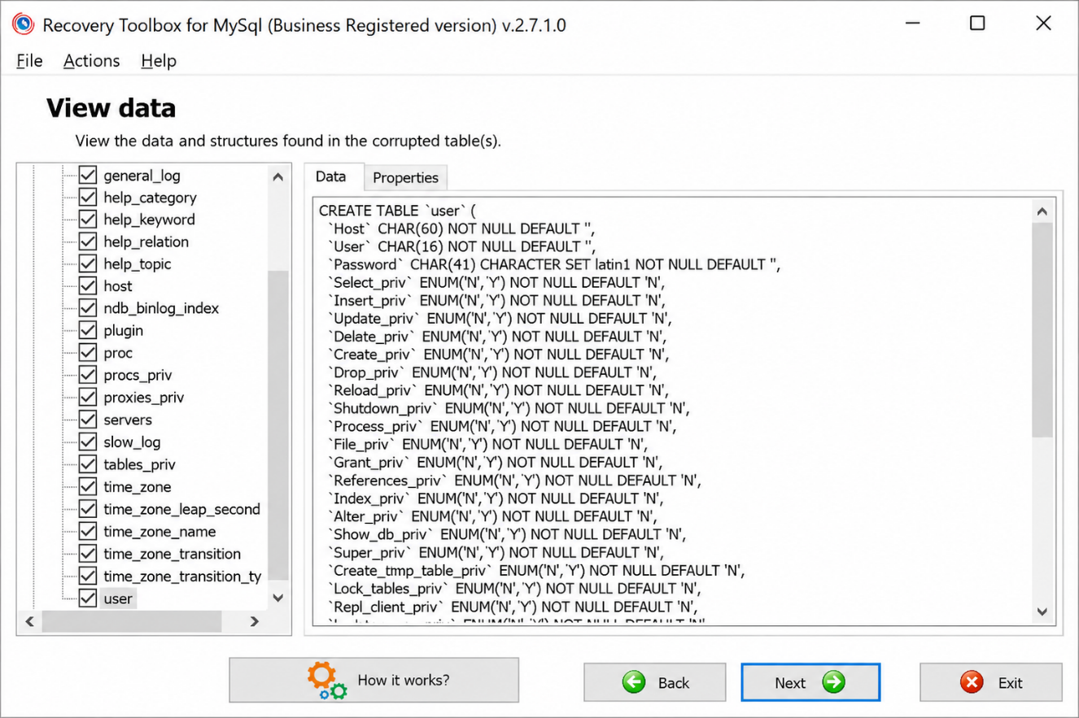Uncheck the plugin table checkbox
Viewport: 1079px width, 718px height.
[88, 330]
